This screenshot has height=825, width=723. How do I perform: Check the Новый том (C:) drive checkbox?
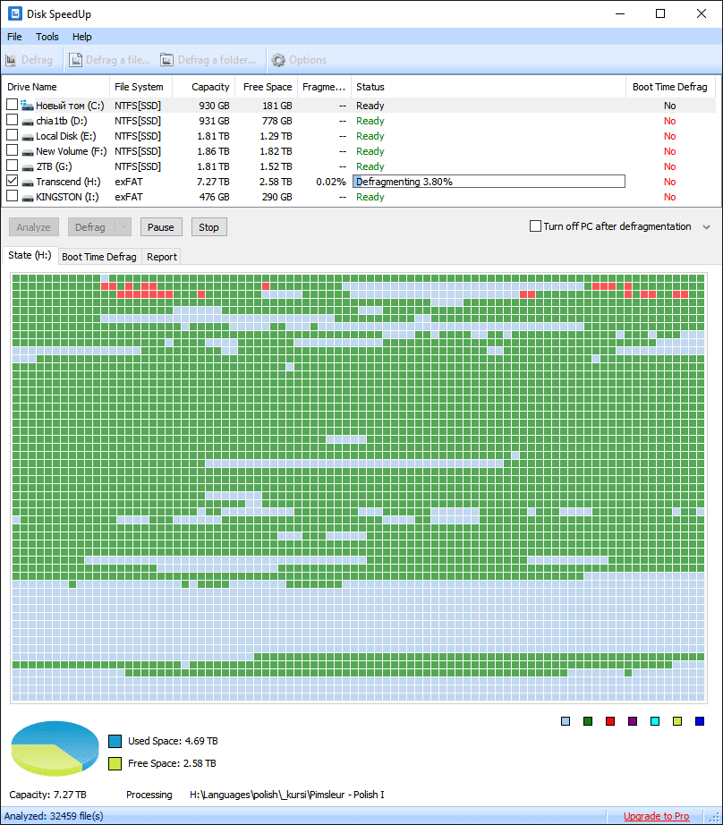click(13, 105)
